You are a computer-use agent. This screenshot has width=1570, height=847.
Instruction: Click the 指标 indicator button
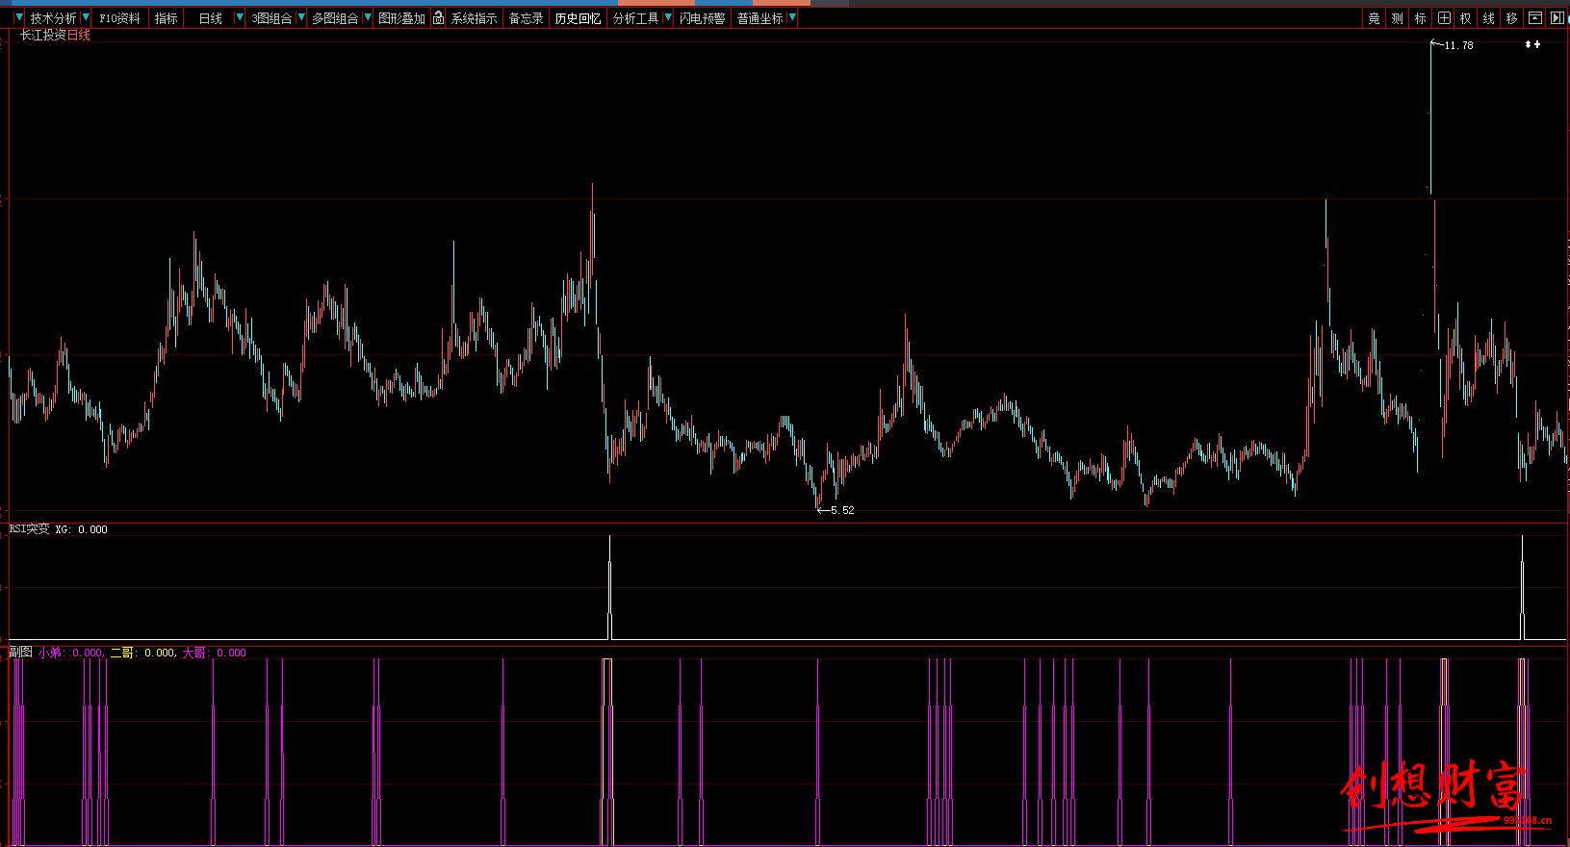167,18
